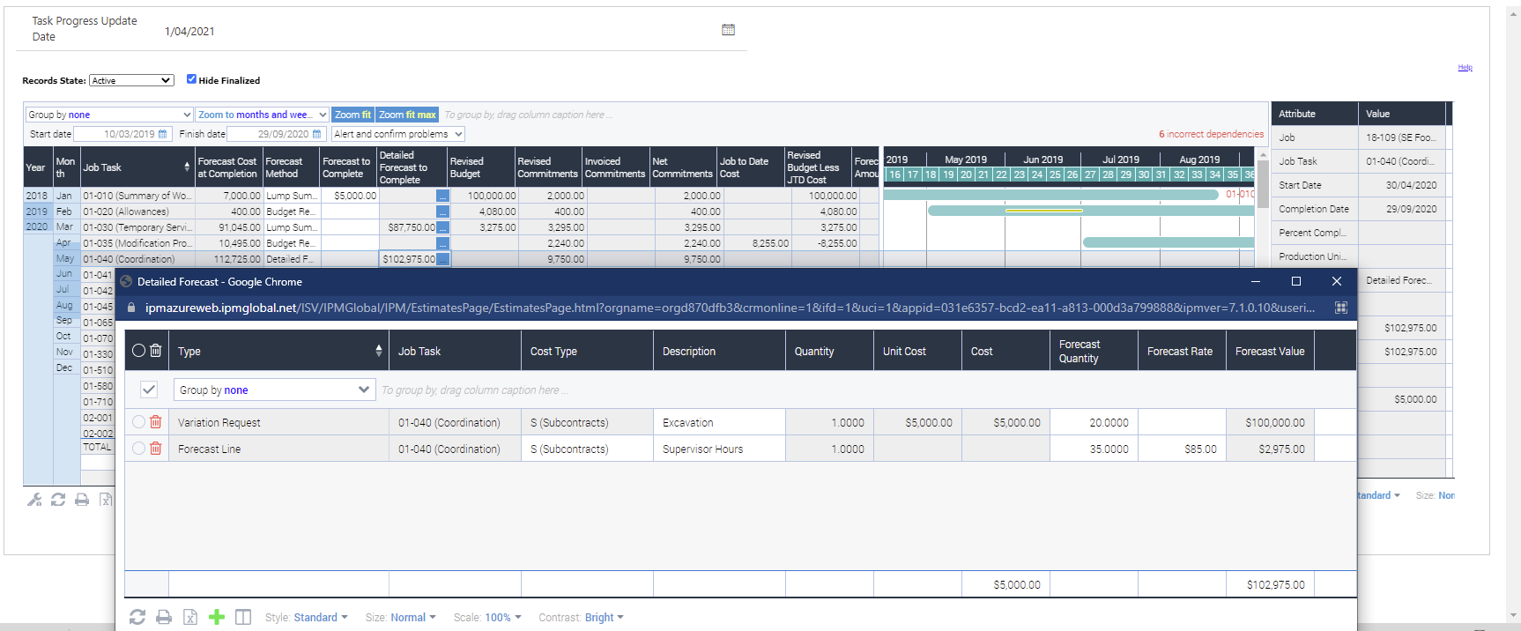Refresh the Detailed Forecast grid
1521x631 pixels.
coord(137,617)
